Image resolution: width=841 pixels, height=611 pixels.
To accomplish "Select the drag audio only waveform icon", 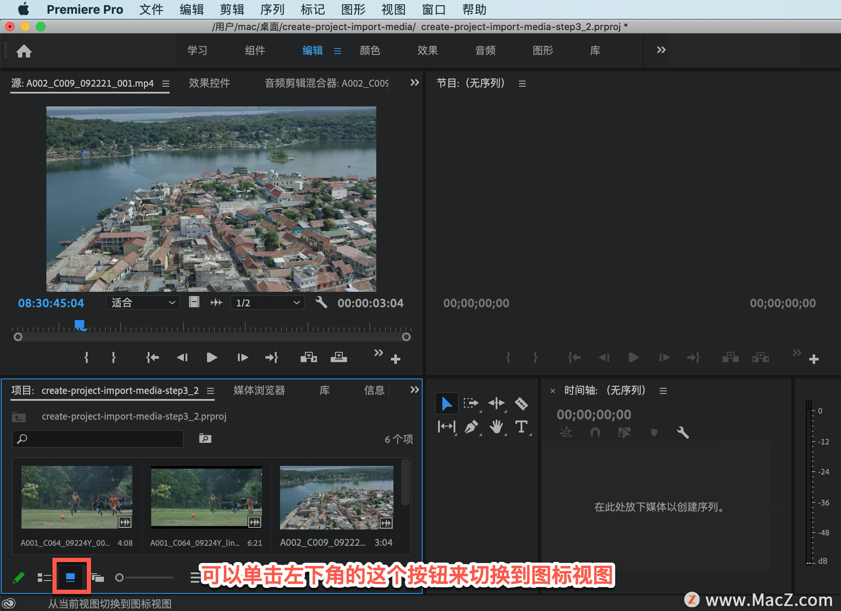I will point(216,302).
